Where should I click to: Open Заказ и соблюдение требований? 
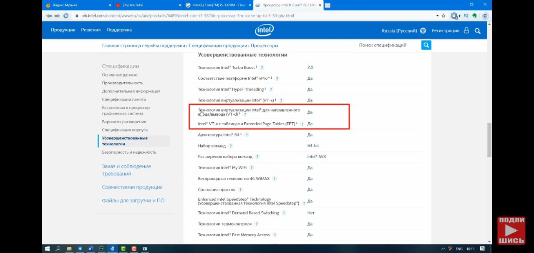tap(126, 170)
